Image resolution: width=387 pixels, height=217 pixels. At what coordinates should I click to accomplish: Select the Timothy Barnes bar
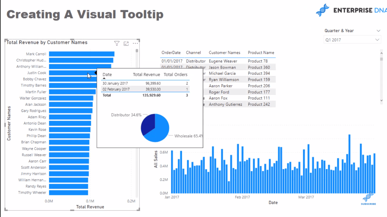(73, 85)
